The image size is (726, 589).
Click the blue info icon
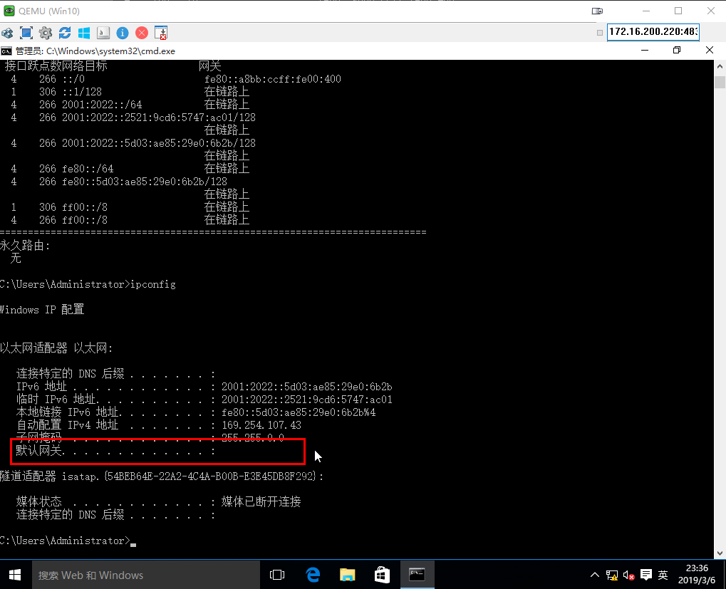(x=123, y=33)
